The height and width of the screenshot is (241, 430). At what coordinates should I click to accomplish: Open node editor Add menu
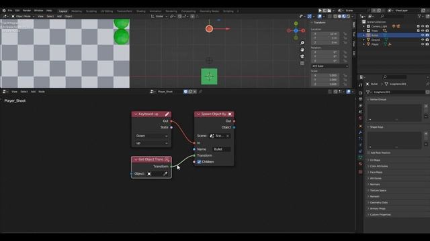coord(33,92)
